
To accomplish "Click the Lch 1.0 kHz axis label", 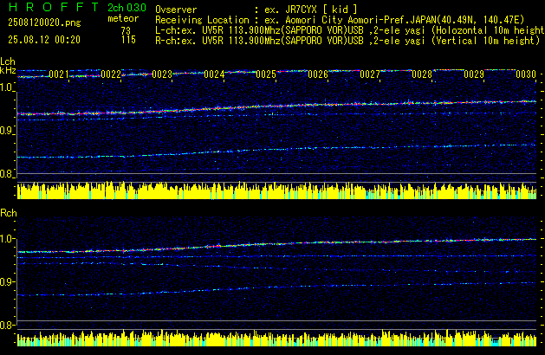I will pyautogui.click(x=6, y=87).
